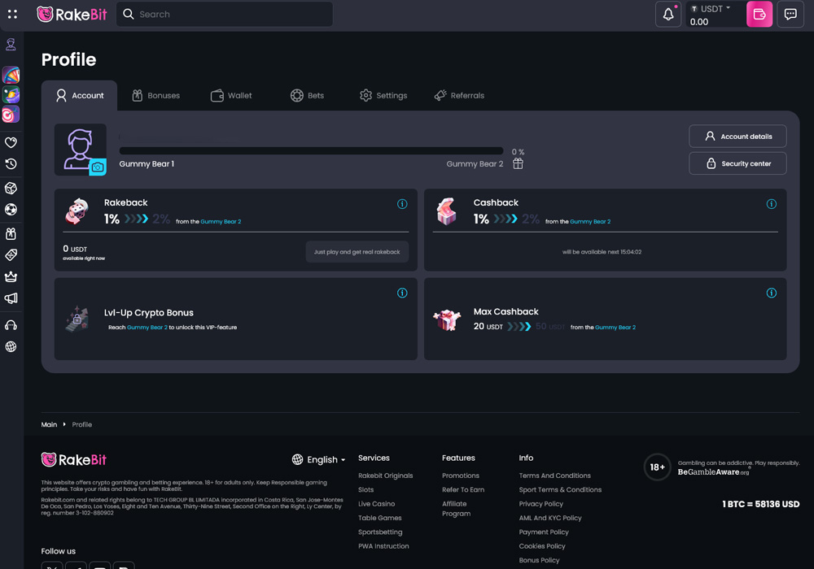Screen dimensions: 814x569
Task: Click the level progress bar
Action: point(311,151)
